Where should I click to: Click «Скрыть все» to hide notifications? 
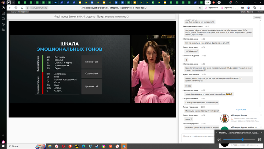coord(241,110)
